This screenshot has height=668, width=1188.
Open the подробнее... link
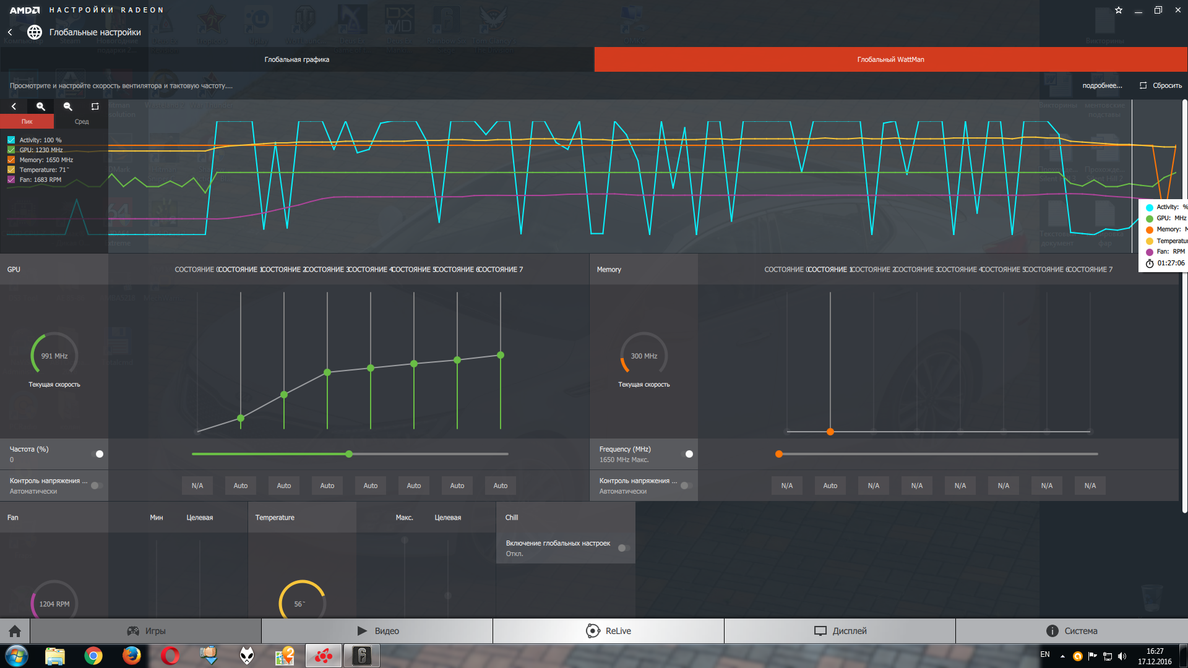click(1102, 85)
